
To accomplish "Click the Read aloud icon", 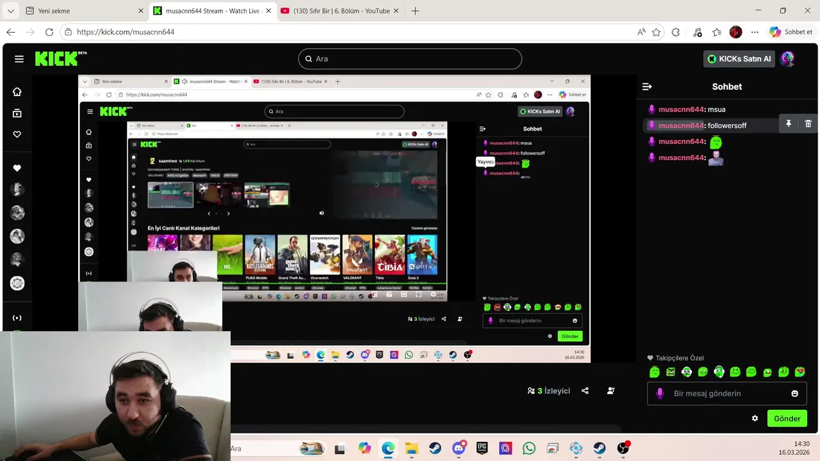I will (x=641, y=32).
